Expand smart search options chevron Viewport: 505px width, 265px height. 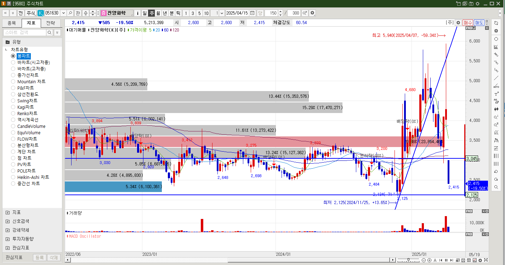point(57,33)
